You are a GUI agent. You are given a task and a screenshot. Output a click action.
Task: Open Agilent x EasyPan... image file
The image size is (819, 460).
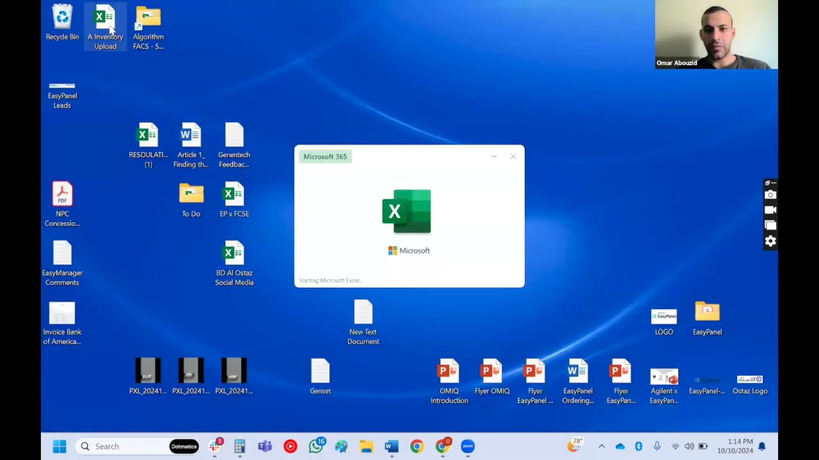(x=664, y=386)
